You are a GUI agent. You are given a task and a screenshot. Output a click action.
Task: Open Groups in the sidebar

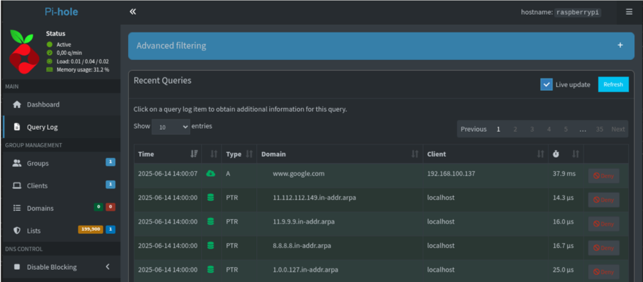coord(37,163)
